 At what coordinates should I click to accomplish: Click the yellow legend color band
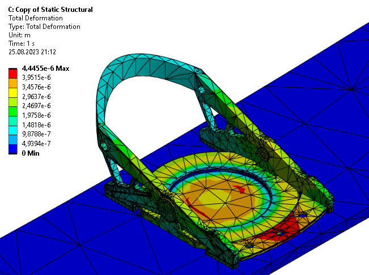pyautogui.click(x=13, y=93)
